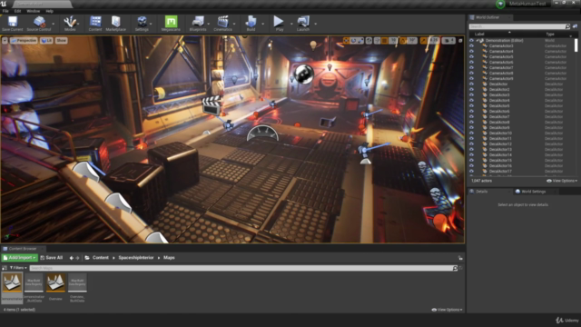Open Source Control from the toolbar
Image resolution: width=581 pixels, height=327 pixels.
pyautogui.click(x=38, y=24)
